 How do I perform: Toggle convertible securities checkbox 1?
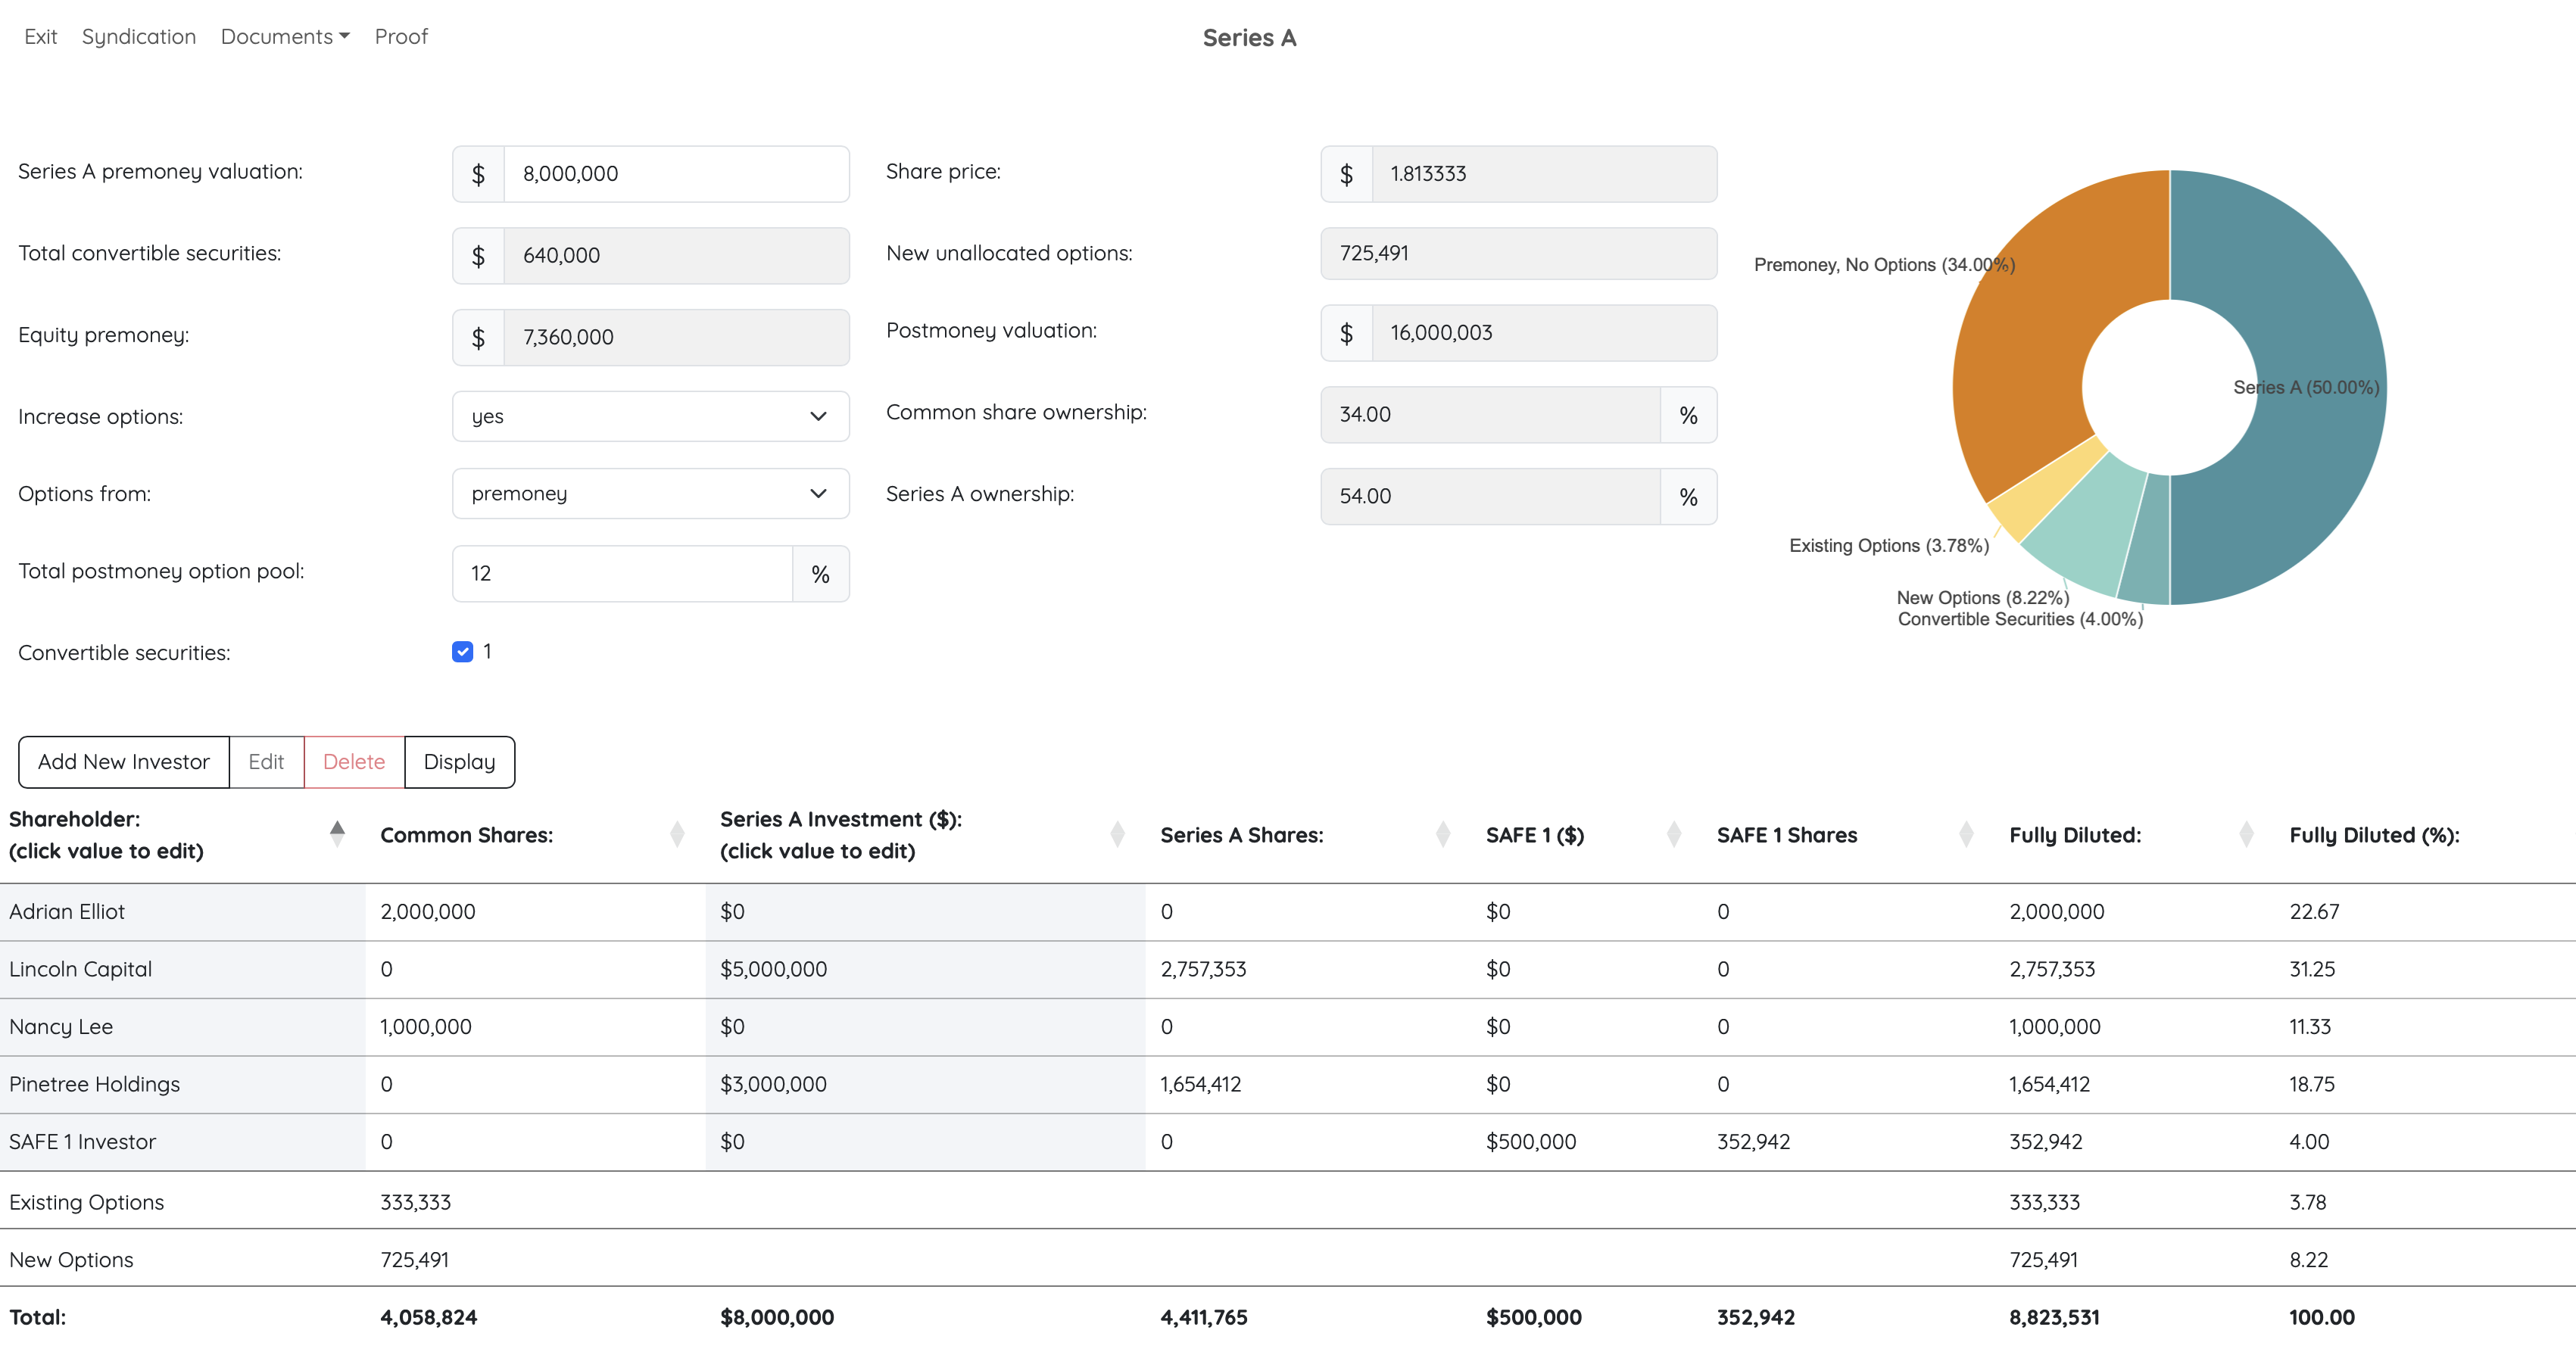(x=462, y=652)
